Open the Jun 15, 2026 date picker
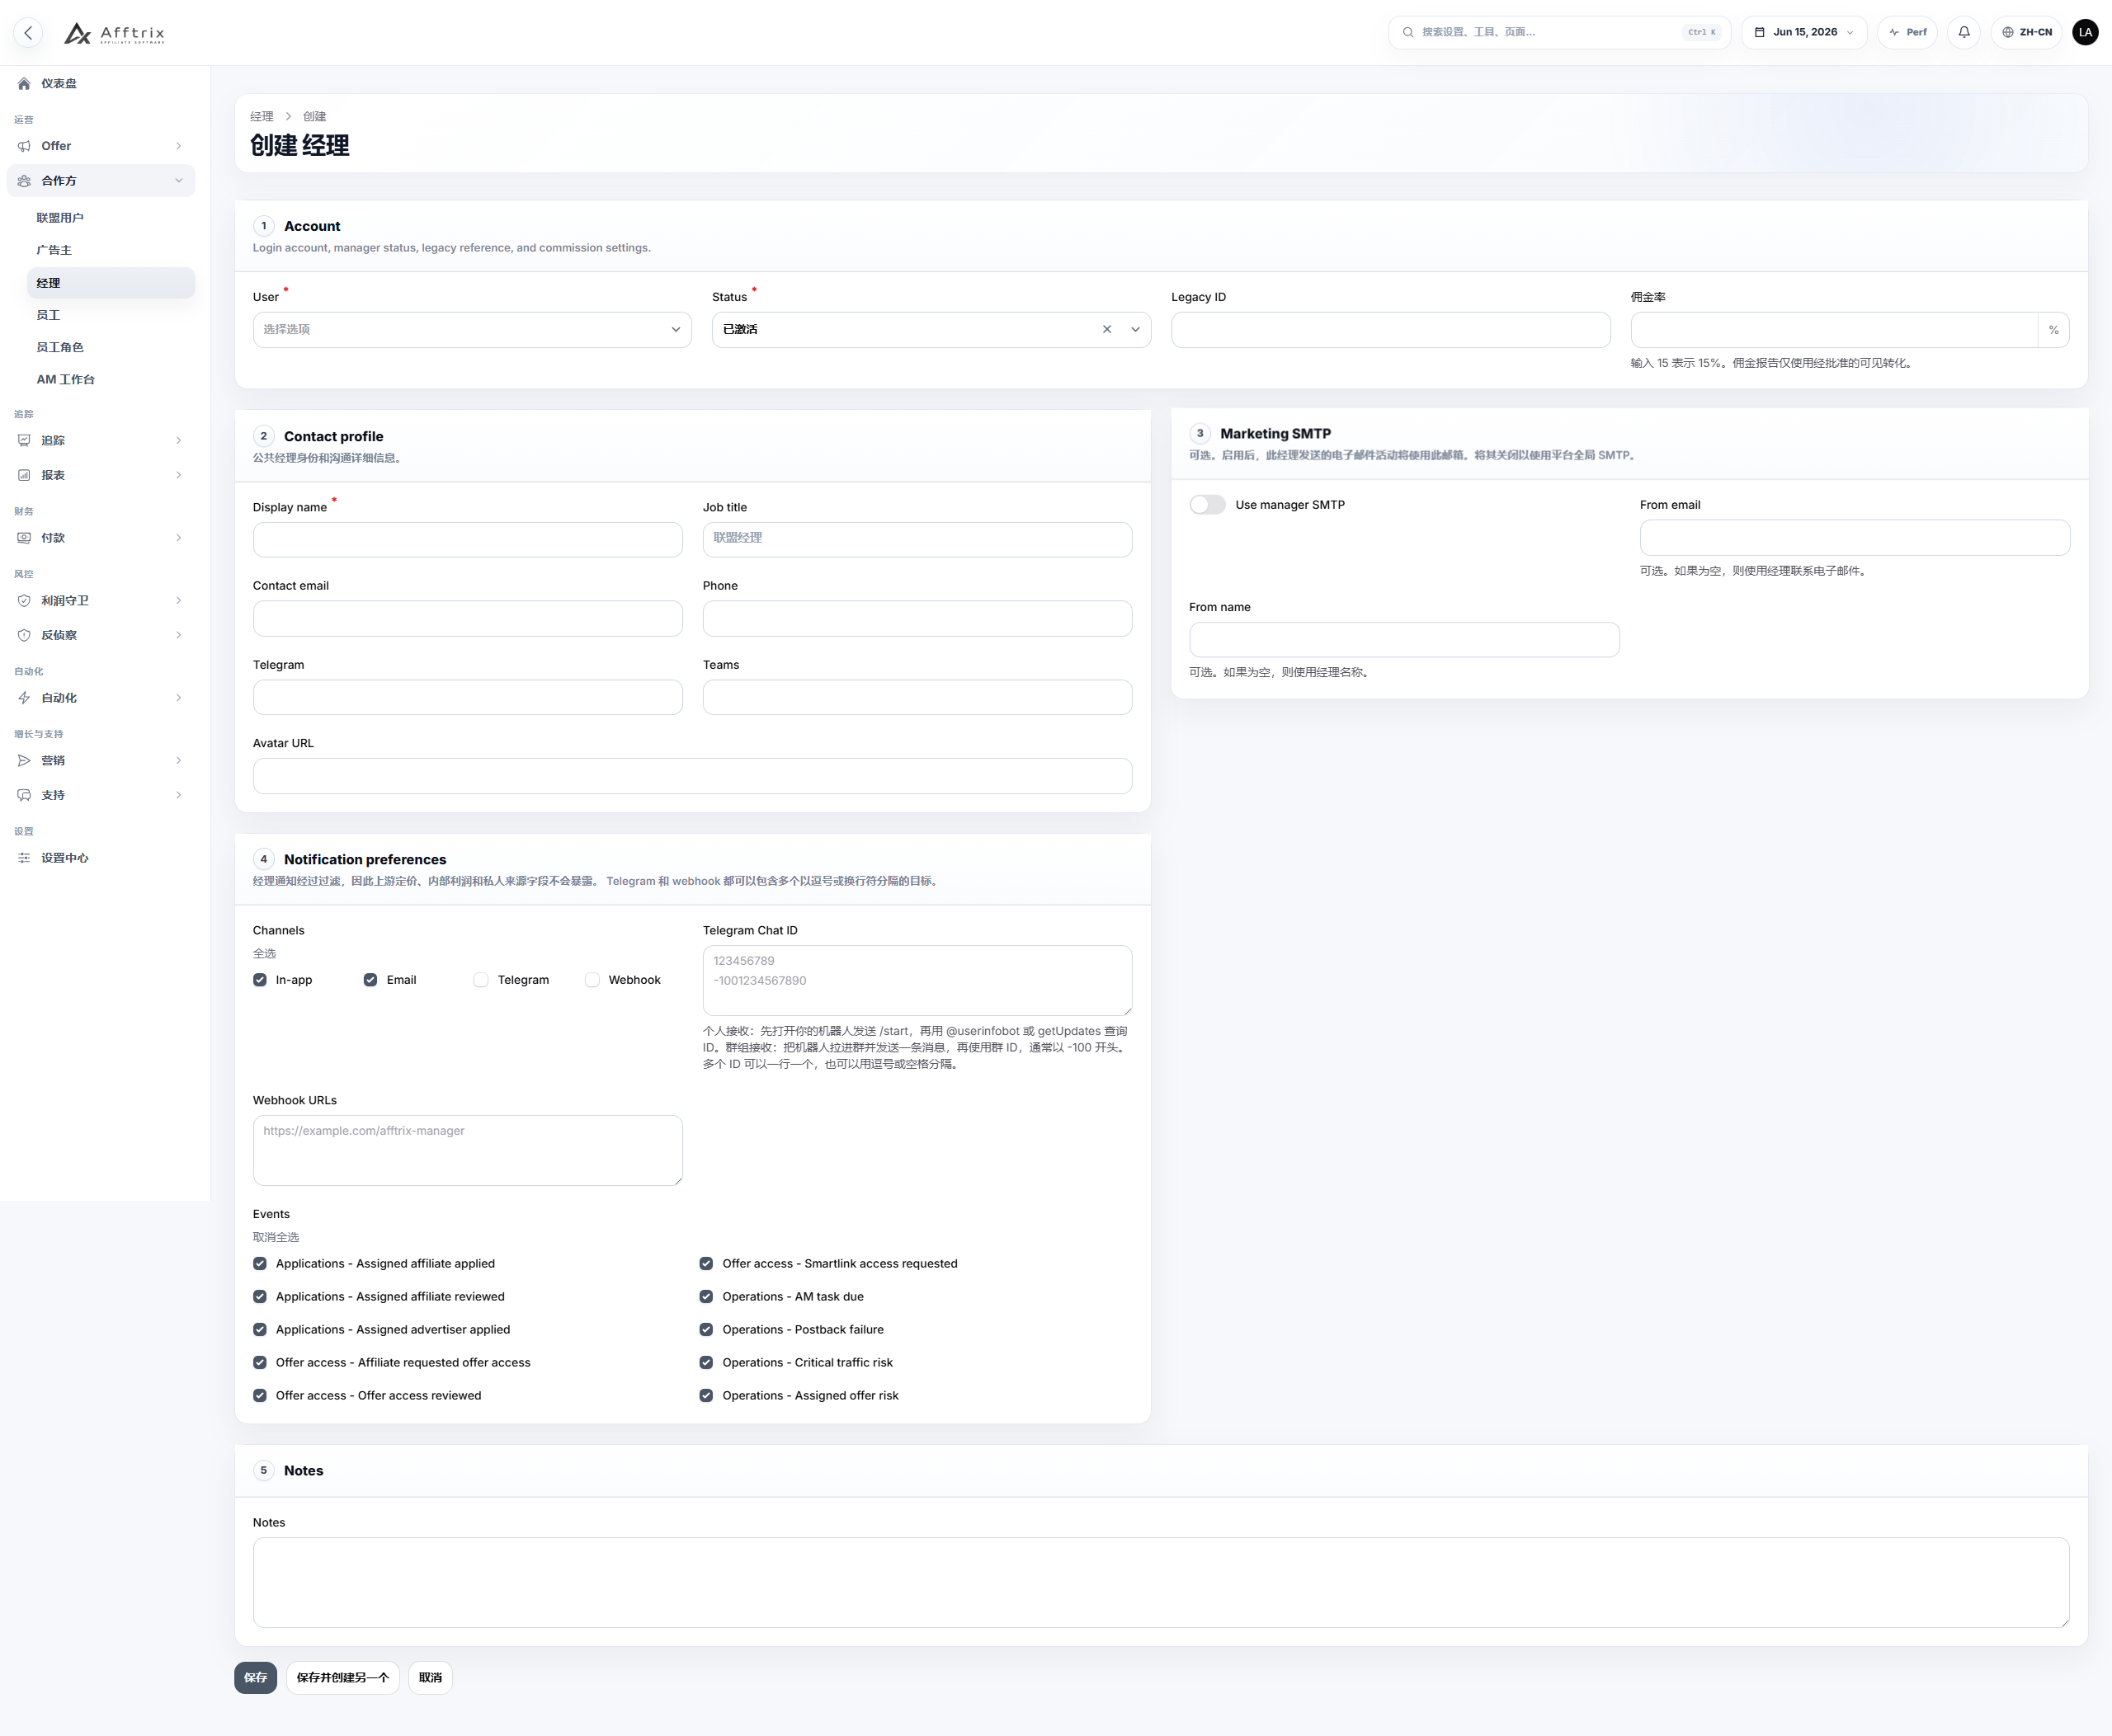Screen dimensions: 2112x1736 (x=1803, y=32)
